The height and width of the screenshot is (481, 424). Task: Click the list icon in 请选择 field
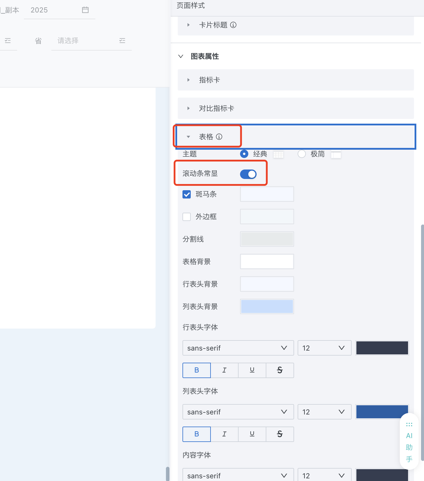coord(122,41)
